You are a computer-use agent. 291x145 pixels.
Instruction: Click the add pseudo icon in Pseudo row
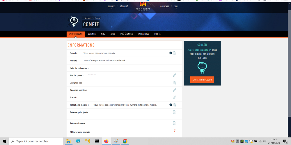coord(174,53)
